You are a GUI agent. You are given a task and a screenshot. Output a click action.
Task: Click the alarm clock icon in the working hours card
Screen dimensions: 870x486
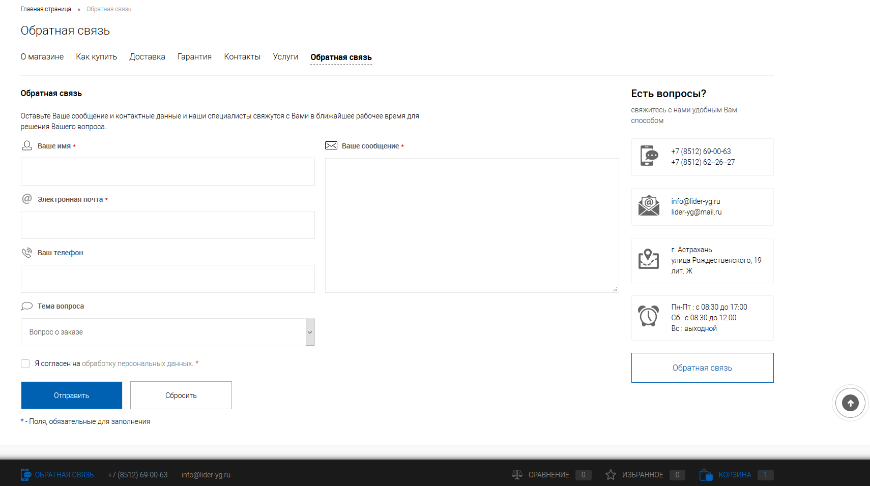tap(649, 316)
